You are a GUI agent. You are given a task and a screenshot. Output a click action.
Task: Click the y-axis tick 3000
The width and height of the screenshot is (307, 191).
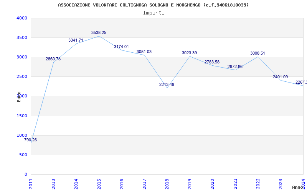22,57
